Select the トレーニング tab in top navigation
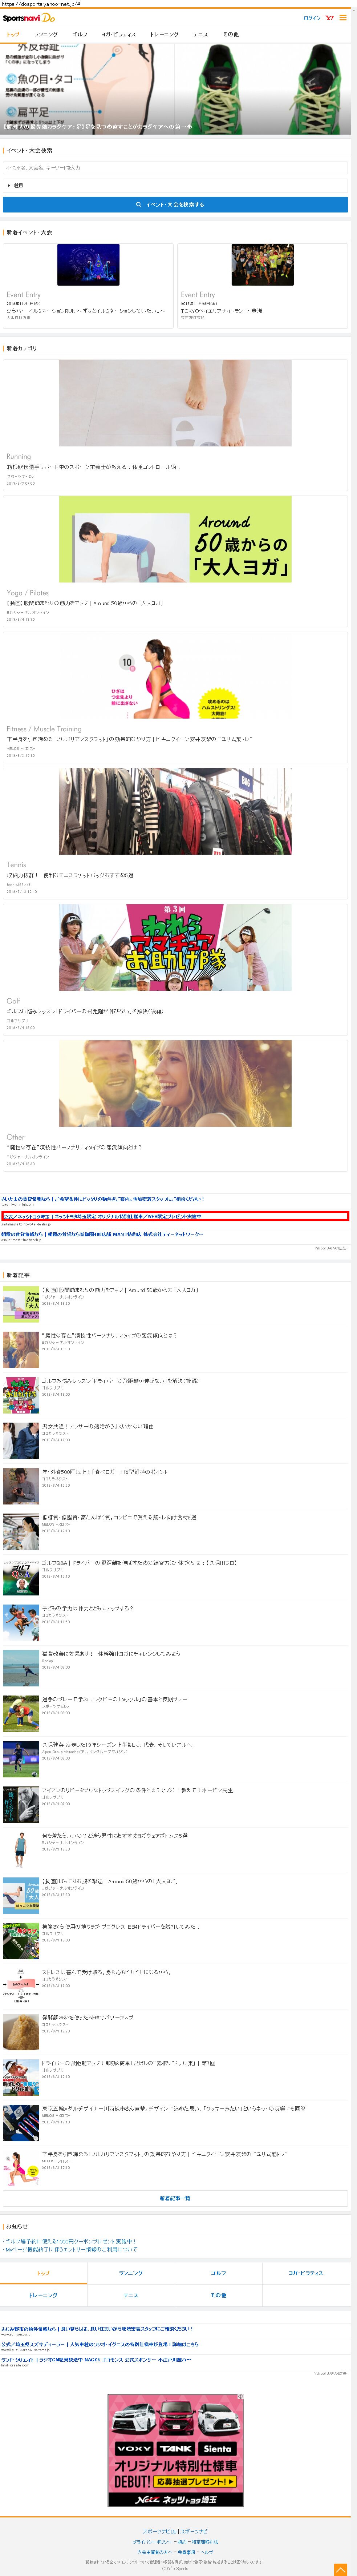 click(x=165, y=34)
